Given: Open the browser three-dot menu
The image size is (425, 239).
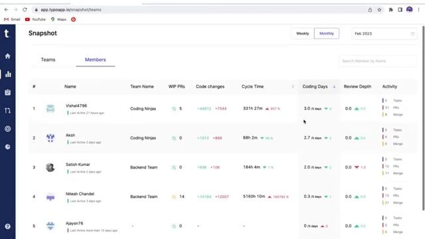Looking at the screenshot, I should click(x=419, y=10).
